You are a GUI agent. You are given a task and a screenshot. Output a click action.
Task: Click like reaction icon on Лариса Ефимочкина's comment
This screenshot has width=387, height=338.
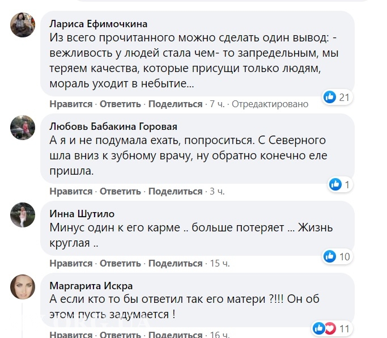point(330,98)
